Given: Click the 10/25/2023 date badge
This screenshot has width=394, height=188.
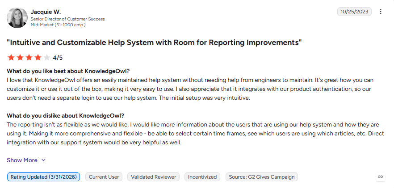Looking at the screenshot, I should [354, 12].
